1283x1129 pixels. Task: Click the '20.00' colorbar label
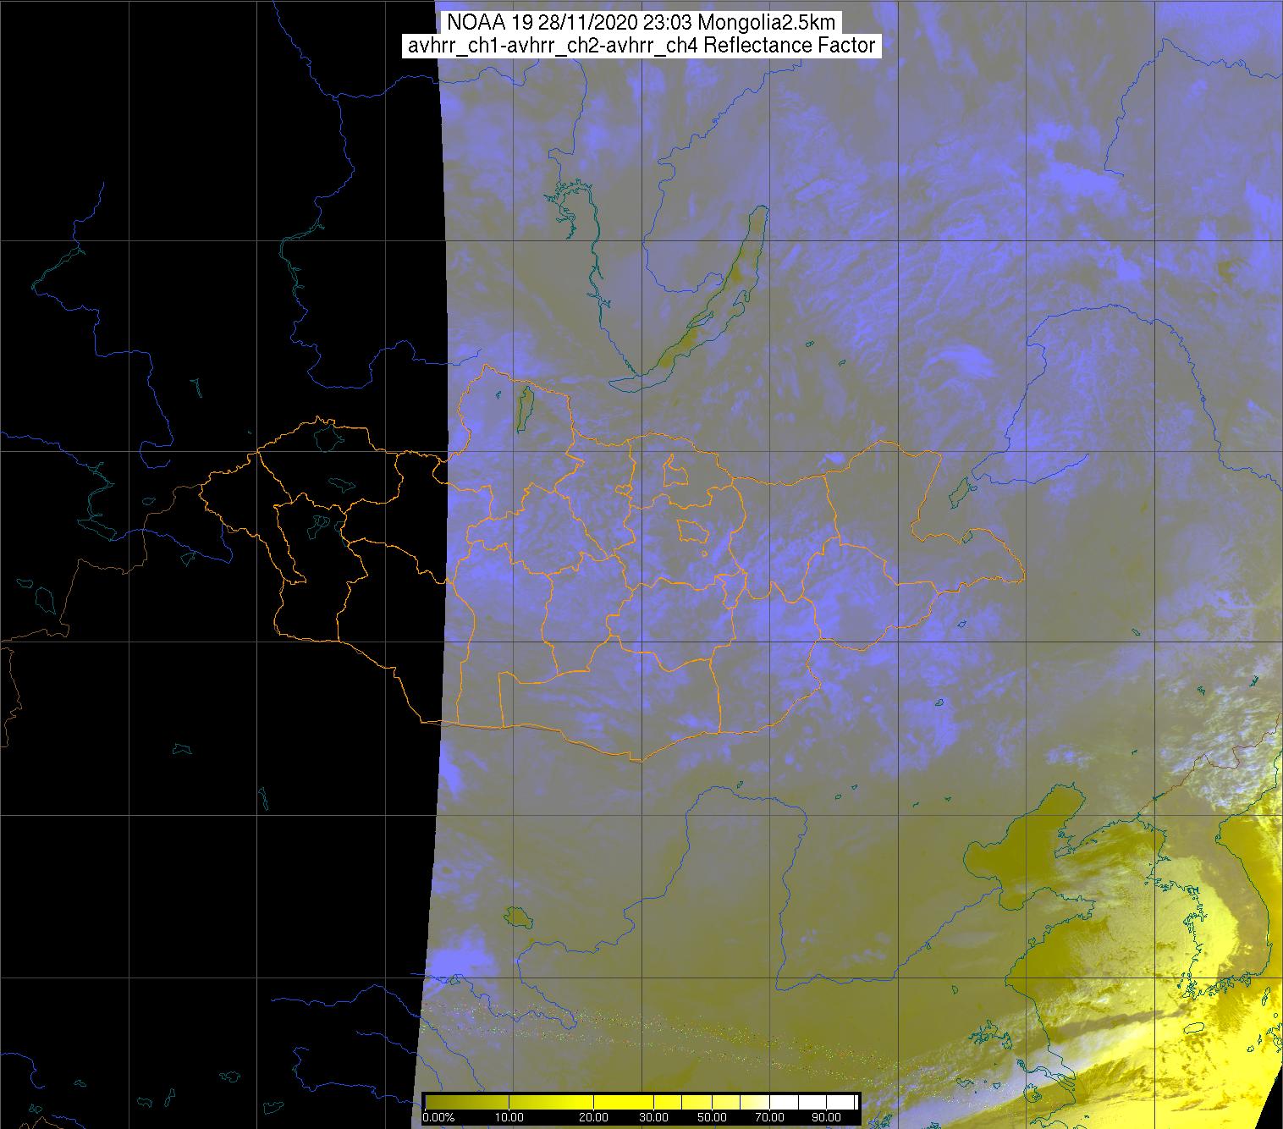595,1117
